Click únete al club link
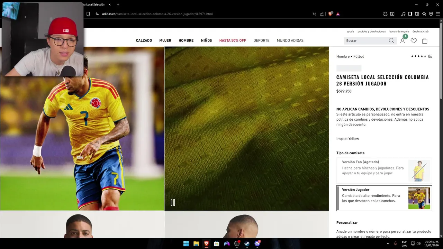The height and width of the screenshot is (249, 443). point(421,31)
